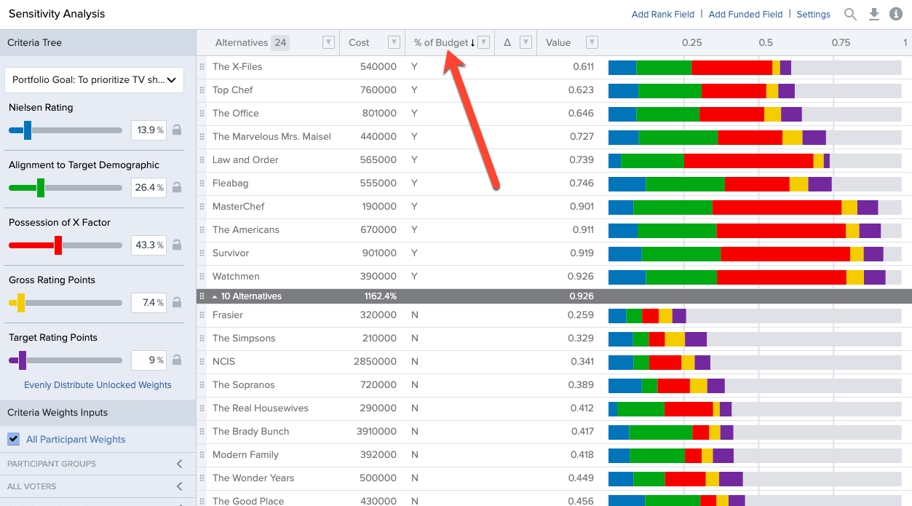Click the red Possession of X Factor slider handle
Image resolution: width=912 pixels, height=506 pixels.
click(58, 245)
